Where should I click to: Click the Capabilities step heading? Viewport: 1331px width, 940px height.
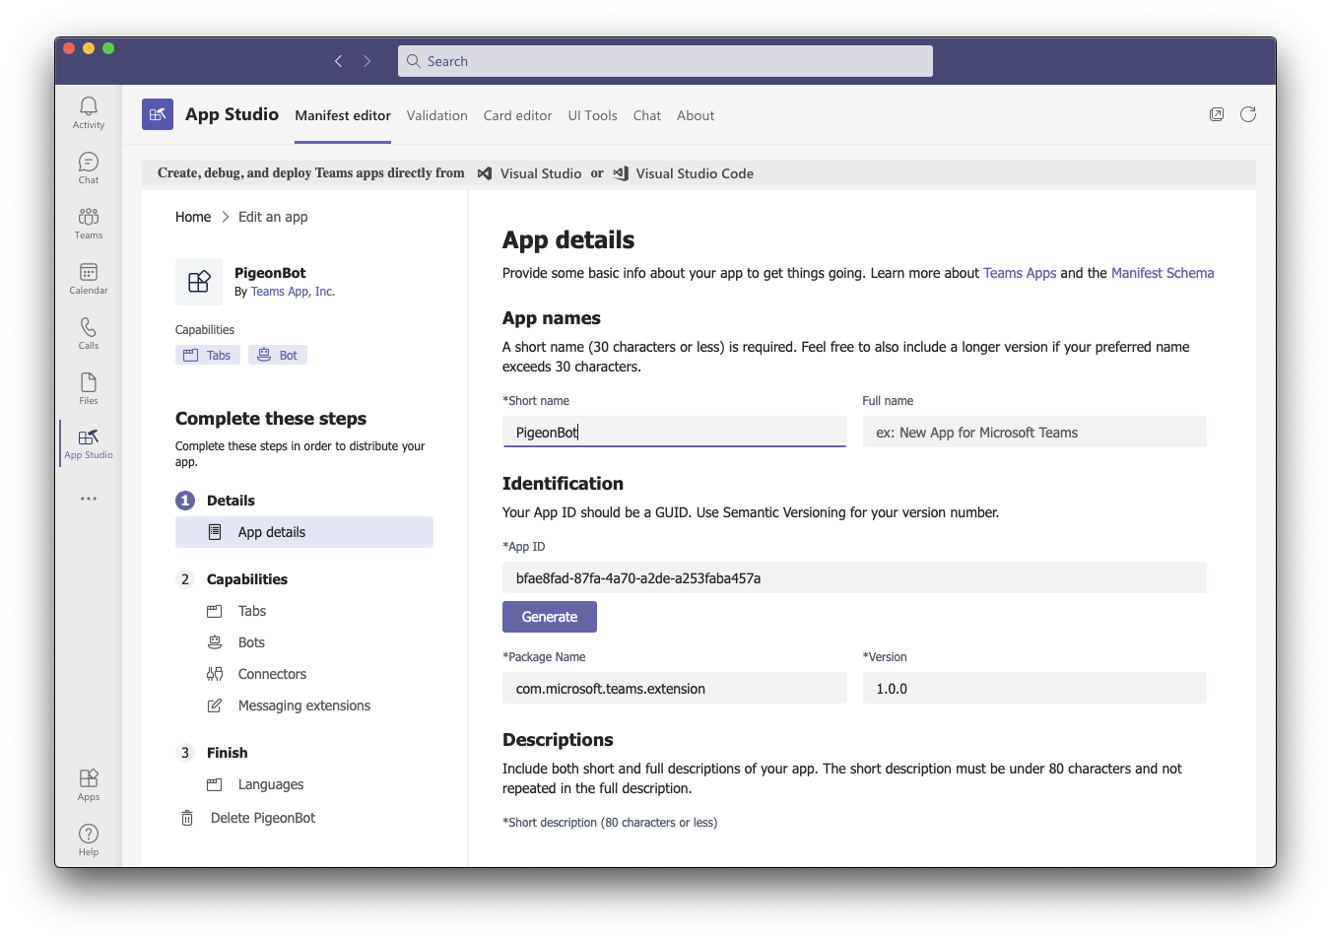tap(247, 579)
